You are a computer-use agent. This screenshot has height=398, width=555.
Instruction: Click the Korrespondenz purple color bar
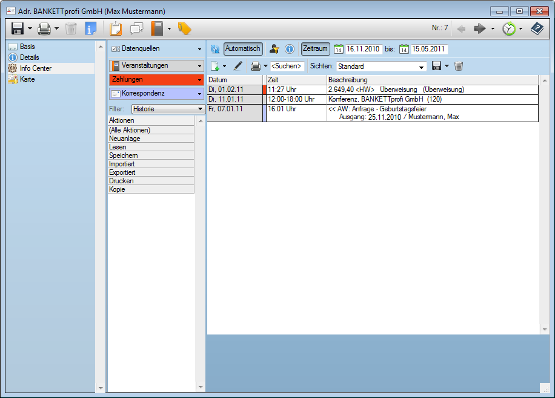[x=156, y=94]
